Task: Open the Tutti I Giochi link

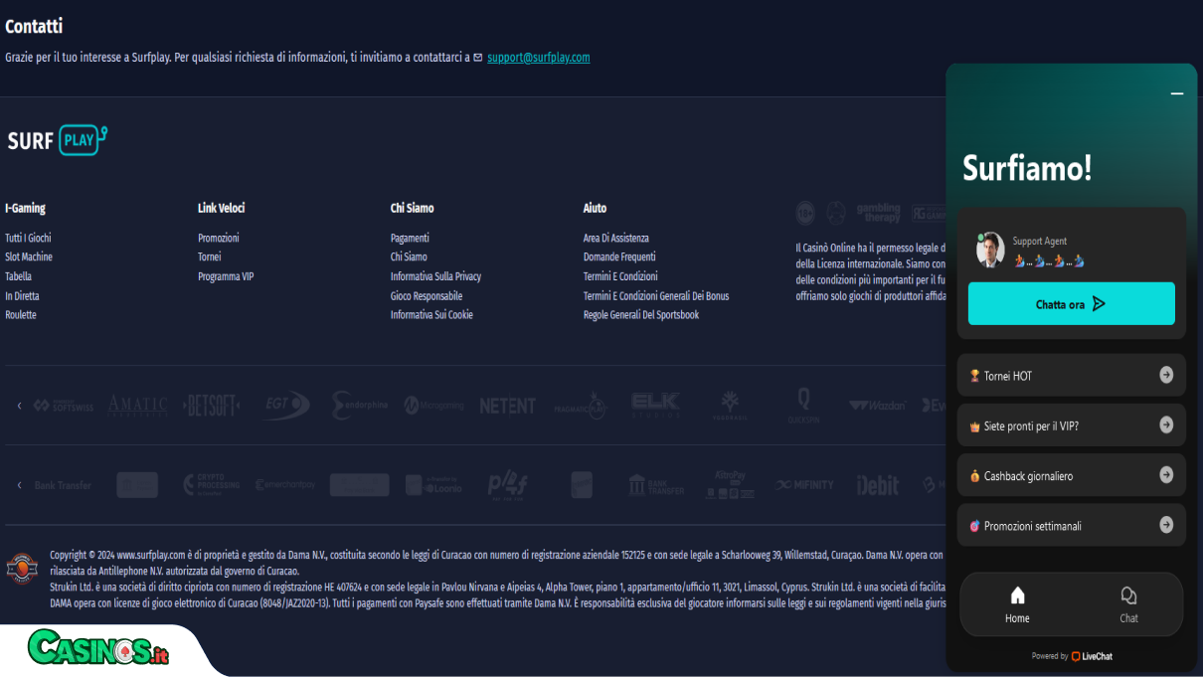Action: coord(28,238)
